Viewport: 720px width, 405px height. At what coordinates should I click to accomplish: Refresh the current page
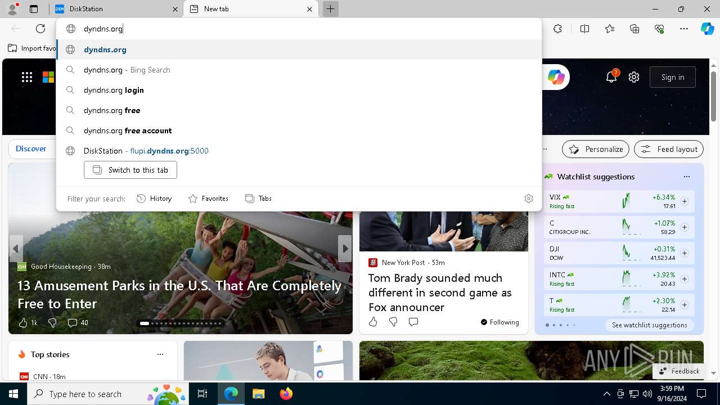point(40,29)
